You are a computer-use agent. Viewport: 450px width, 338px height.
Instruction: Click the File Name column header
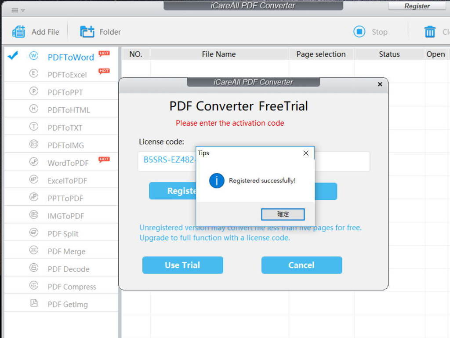(x=219, y=54)
